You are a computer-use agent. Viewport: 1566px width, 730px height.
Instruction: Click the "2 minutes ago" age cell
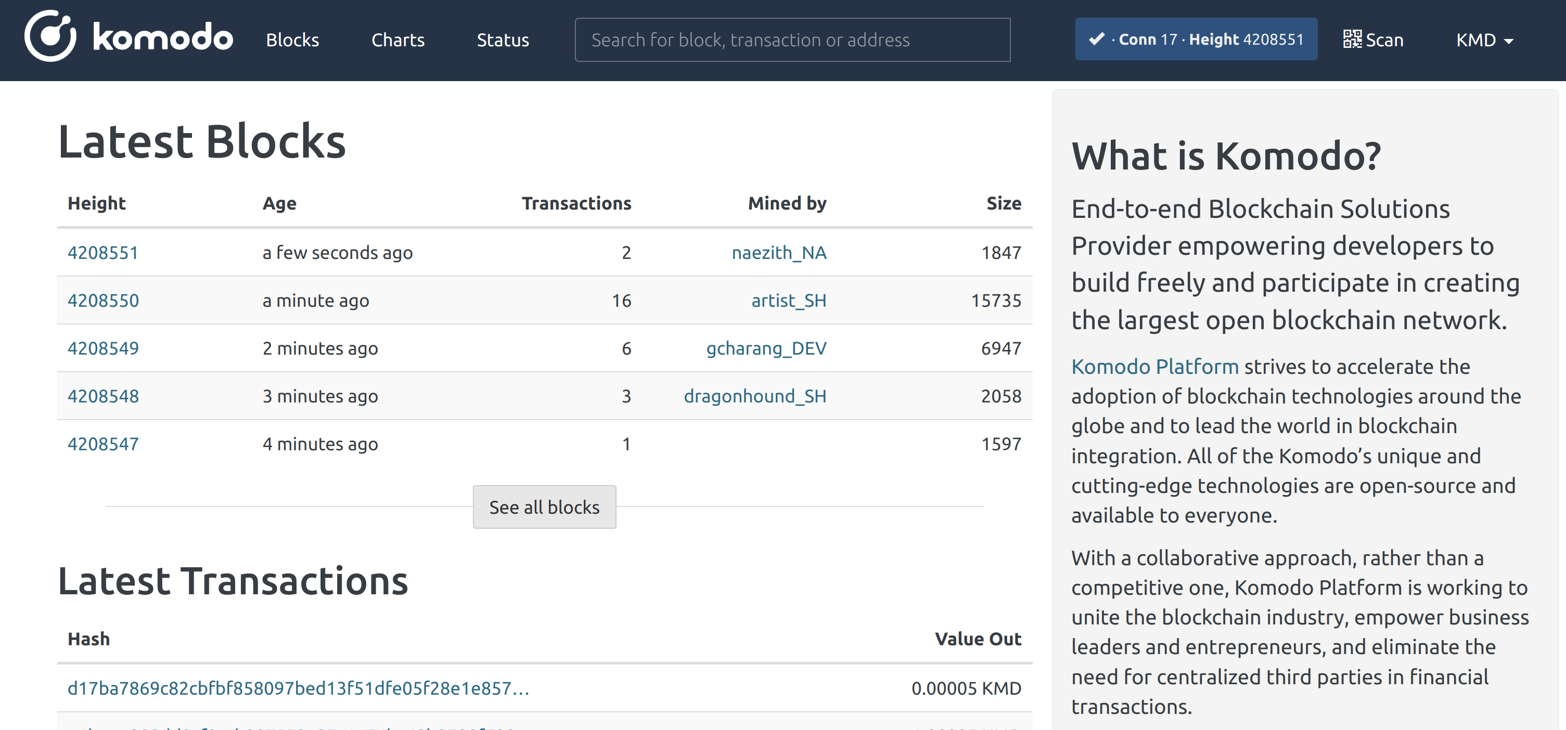coord(320,348)
